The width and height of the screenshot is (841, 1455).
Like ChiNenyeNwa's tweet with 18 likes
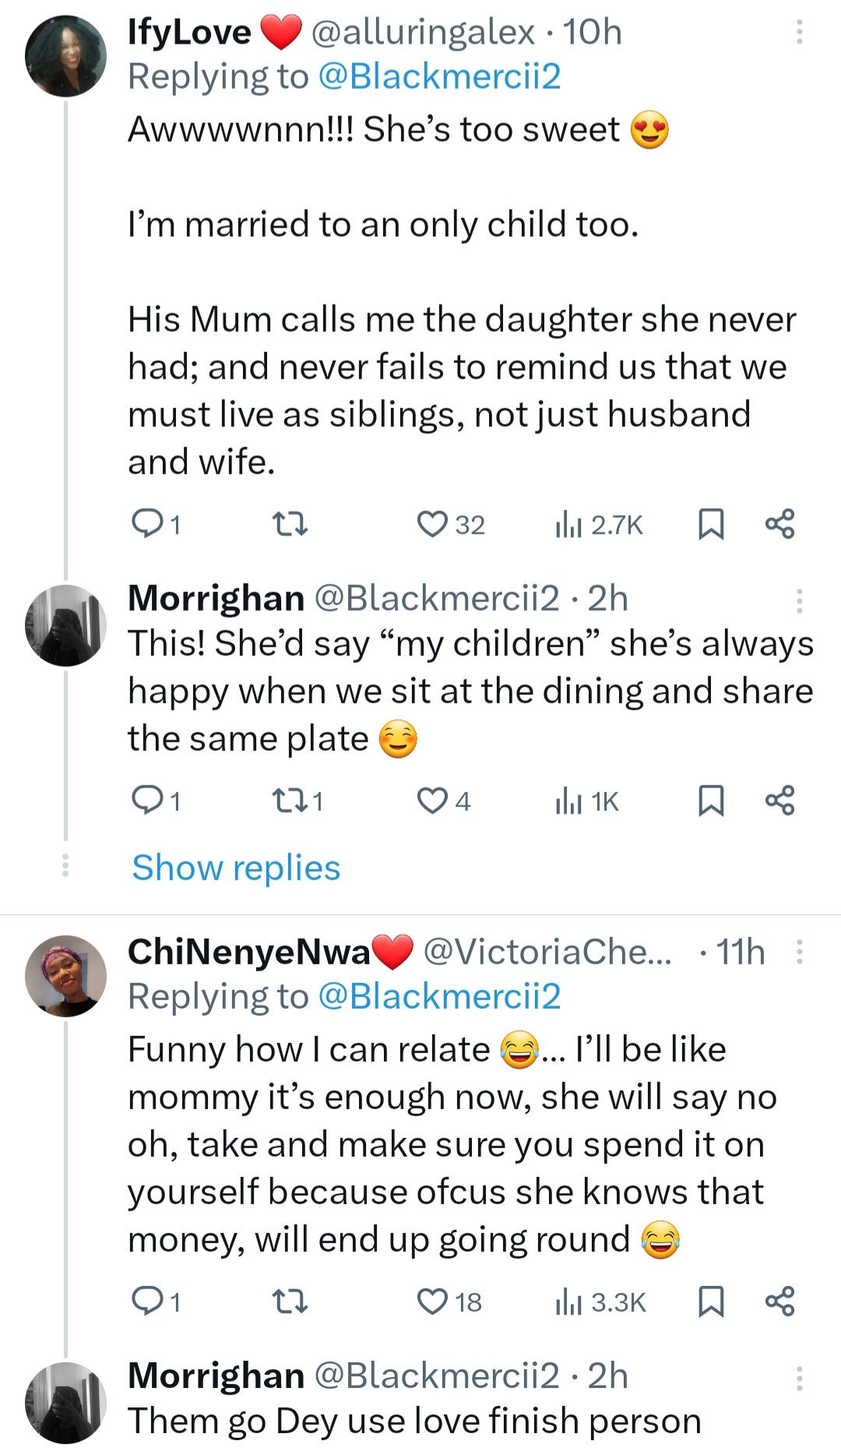[432, 1302]
